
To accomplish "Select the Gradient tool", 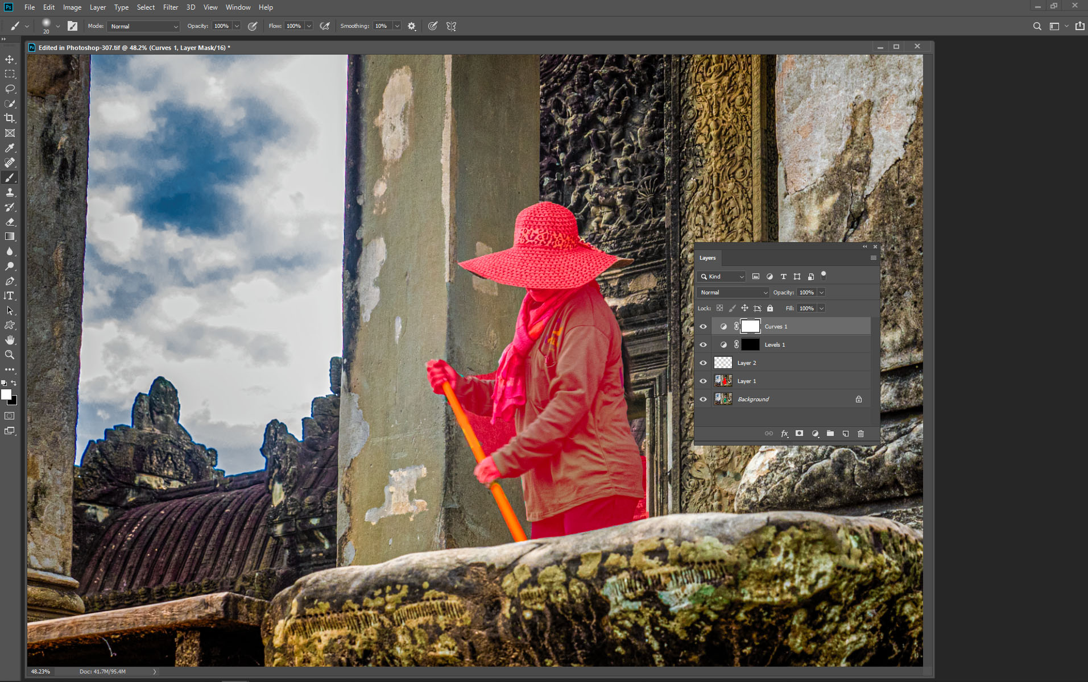I will click(x=10, y=236).
